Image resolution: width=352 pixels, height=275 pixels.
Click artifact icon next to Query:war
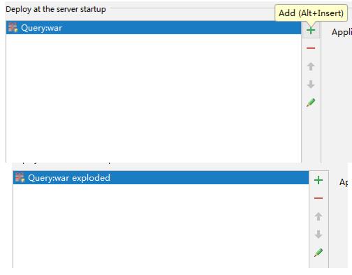[x=13, y=27]
